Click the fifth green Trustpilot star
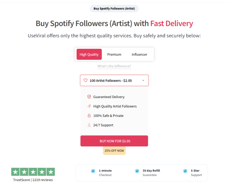The width and height of the screenshot is (227, 189). tap(51, 172)
